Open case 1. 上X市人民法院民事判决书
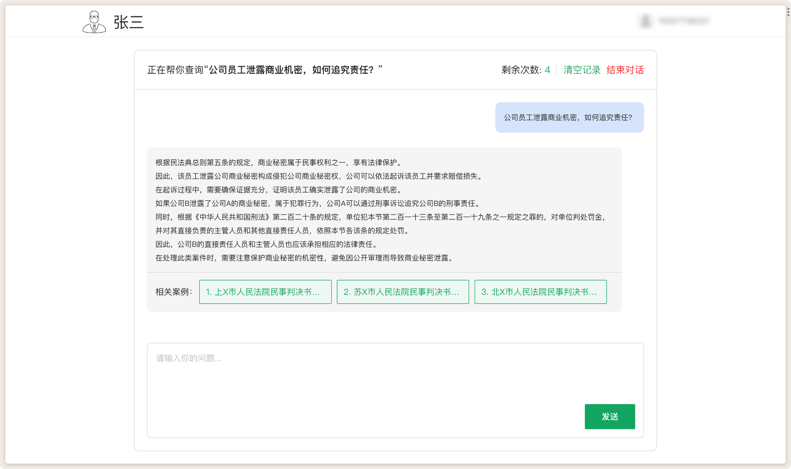Image resolution: width=791 pixels, height=469 pixels. pos(265,291)
